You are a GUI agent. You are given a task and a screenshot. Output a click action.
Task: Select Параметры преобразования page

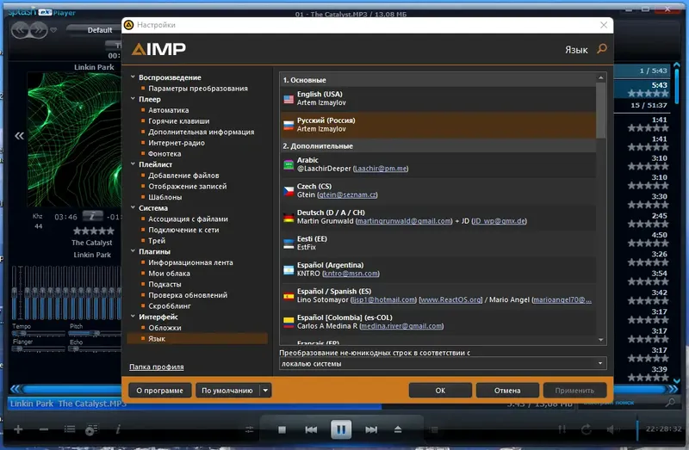pos(198,89)
